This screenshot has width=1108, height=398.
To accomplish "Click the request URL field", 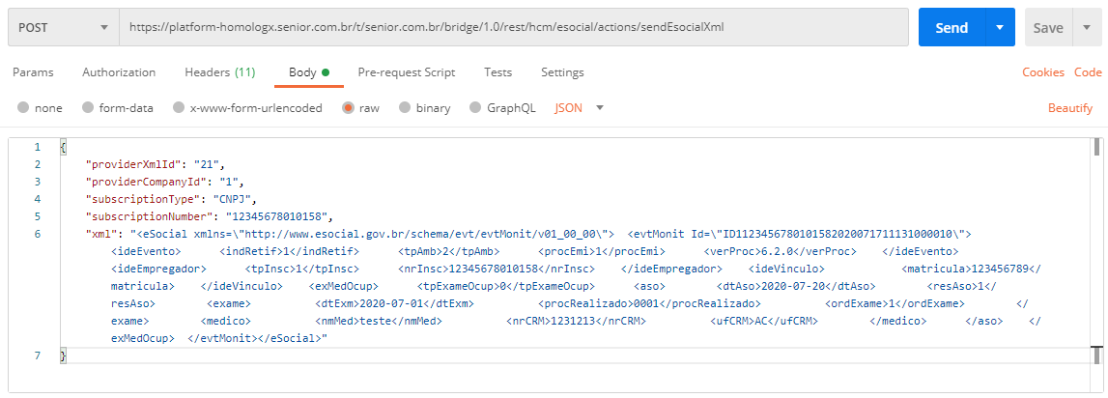I will click(x=512, y=28).
